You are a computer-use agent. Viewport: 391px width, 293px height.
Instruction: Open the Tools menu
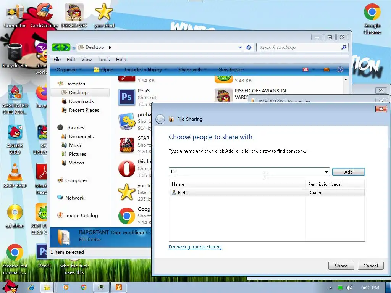tap(104, 59)
